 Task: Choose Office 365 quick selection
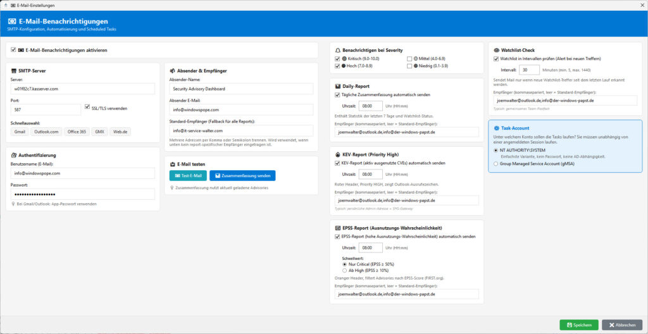click(77, 132)
